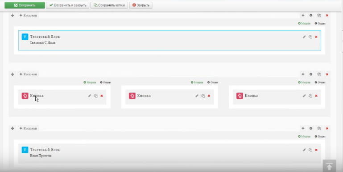Image resolution: width=343 pixels, height=172 pixels.
Task: Click Модули link above right Кнопка column
Action: click(304, 82)
